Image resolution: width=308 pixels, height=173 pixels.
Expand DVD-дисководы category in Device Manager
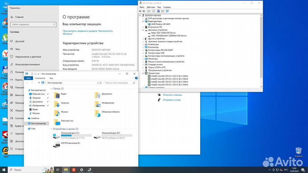coord(143,18)
